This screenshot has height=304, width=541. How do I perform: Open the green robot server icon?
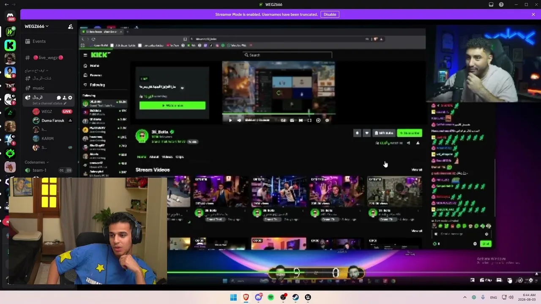point(10,153)
